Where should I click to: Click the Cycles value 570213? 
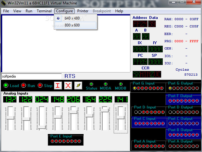pyautogui.click(x=191, y=74)
